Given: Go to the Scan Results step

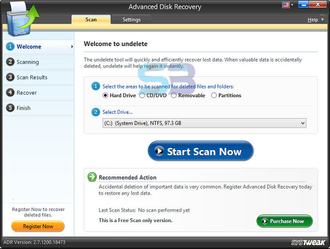Looking at the screenshot, I should tap(38, 78).
